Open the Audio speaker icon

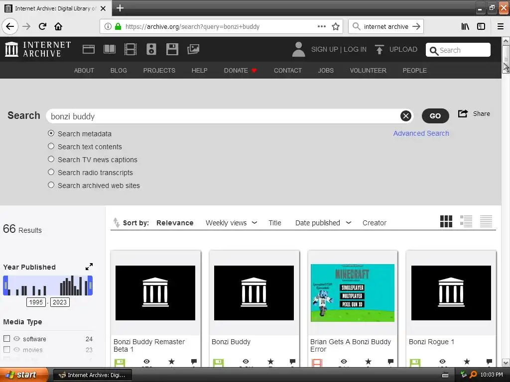(151, 49)
